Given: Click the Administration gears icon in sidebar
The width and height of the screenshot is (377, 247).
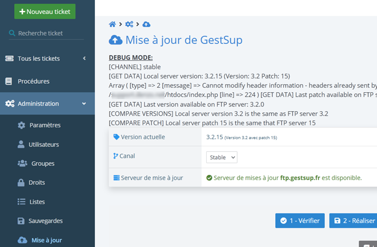Looking at the screenshot, I should (10, 103).
